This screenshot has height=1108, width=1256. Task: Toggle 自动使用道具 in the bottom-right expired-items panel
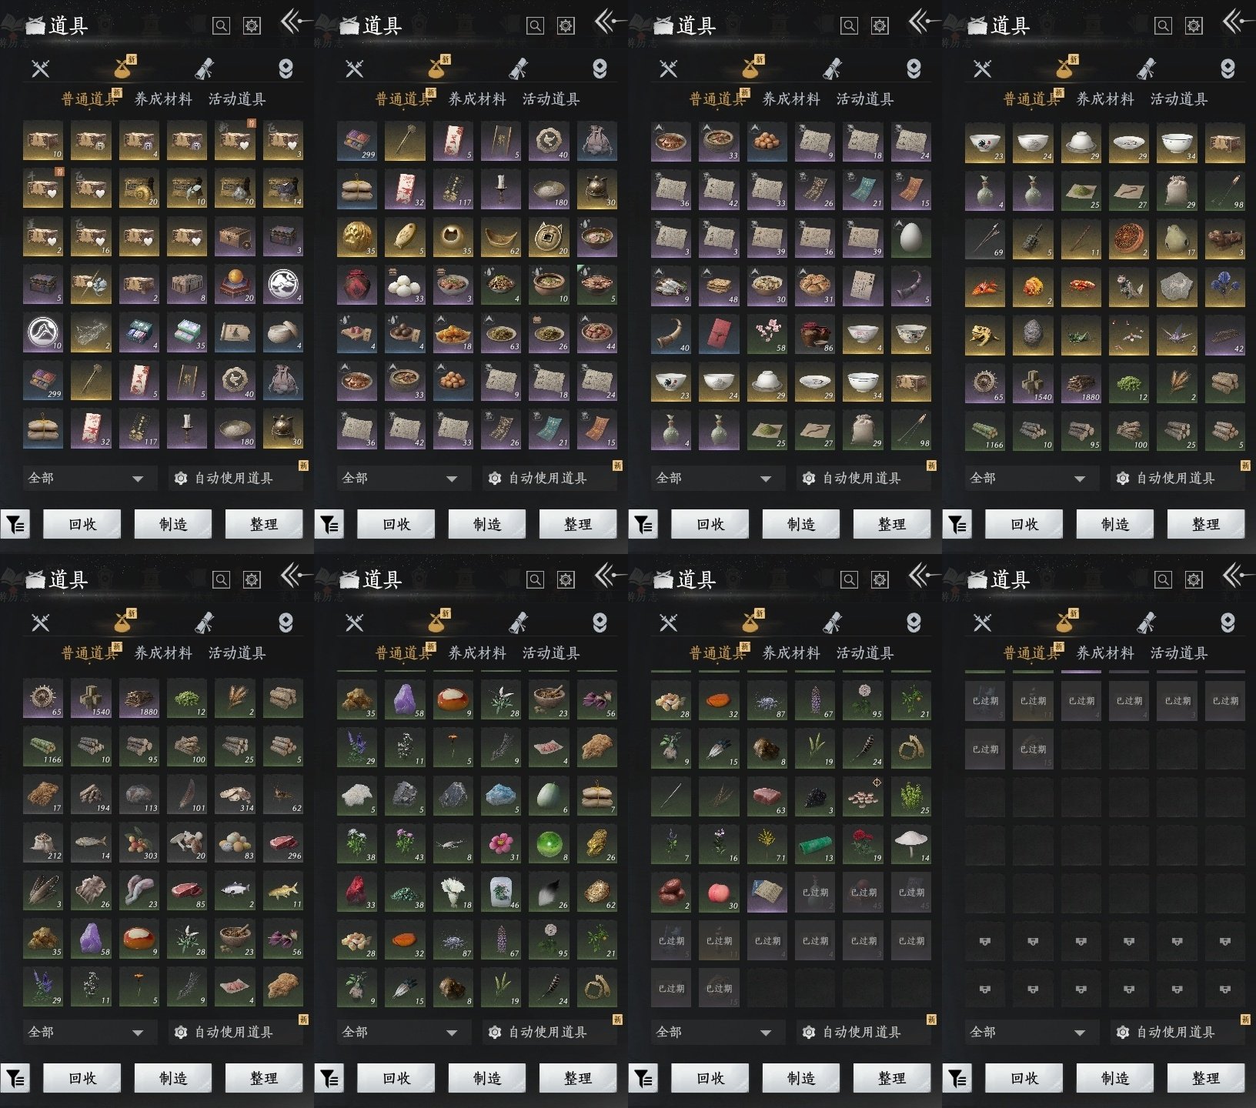(x=1176, y=1032)
